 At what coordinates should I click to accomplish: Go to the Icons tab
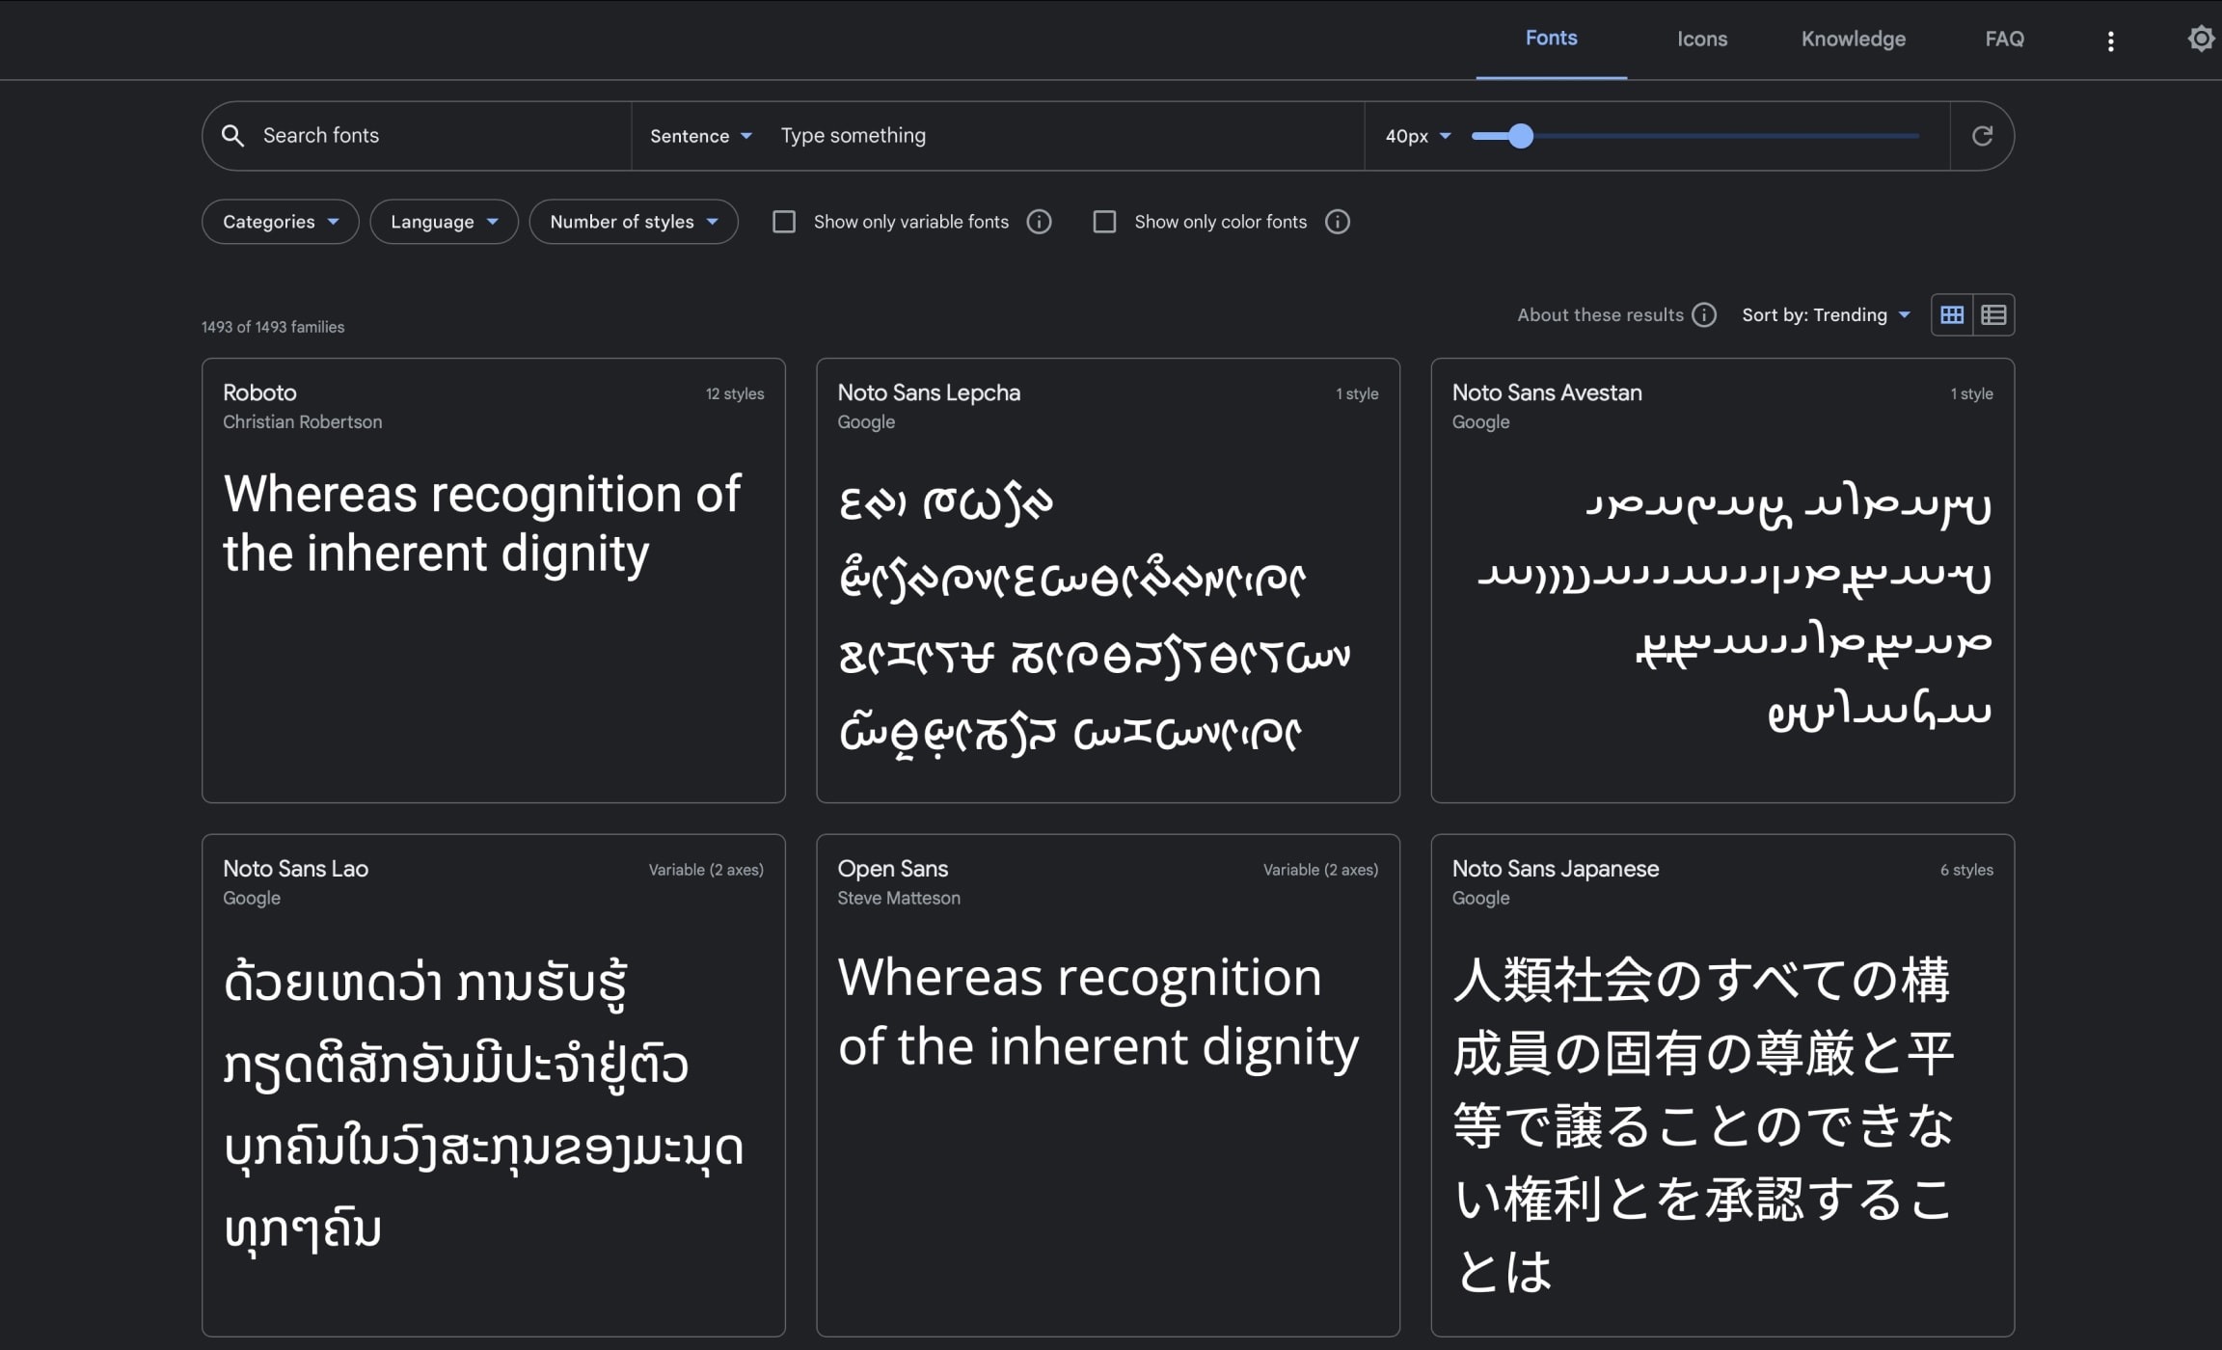tap(1701, 40)
